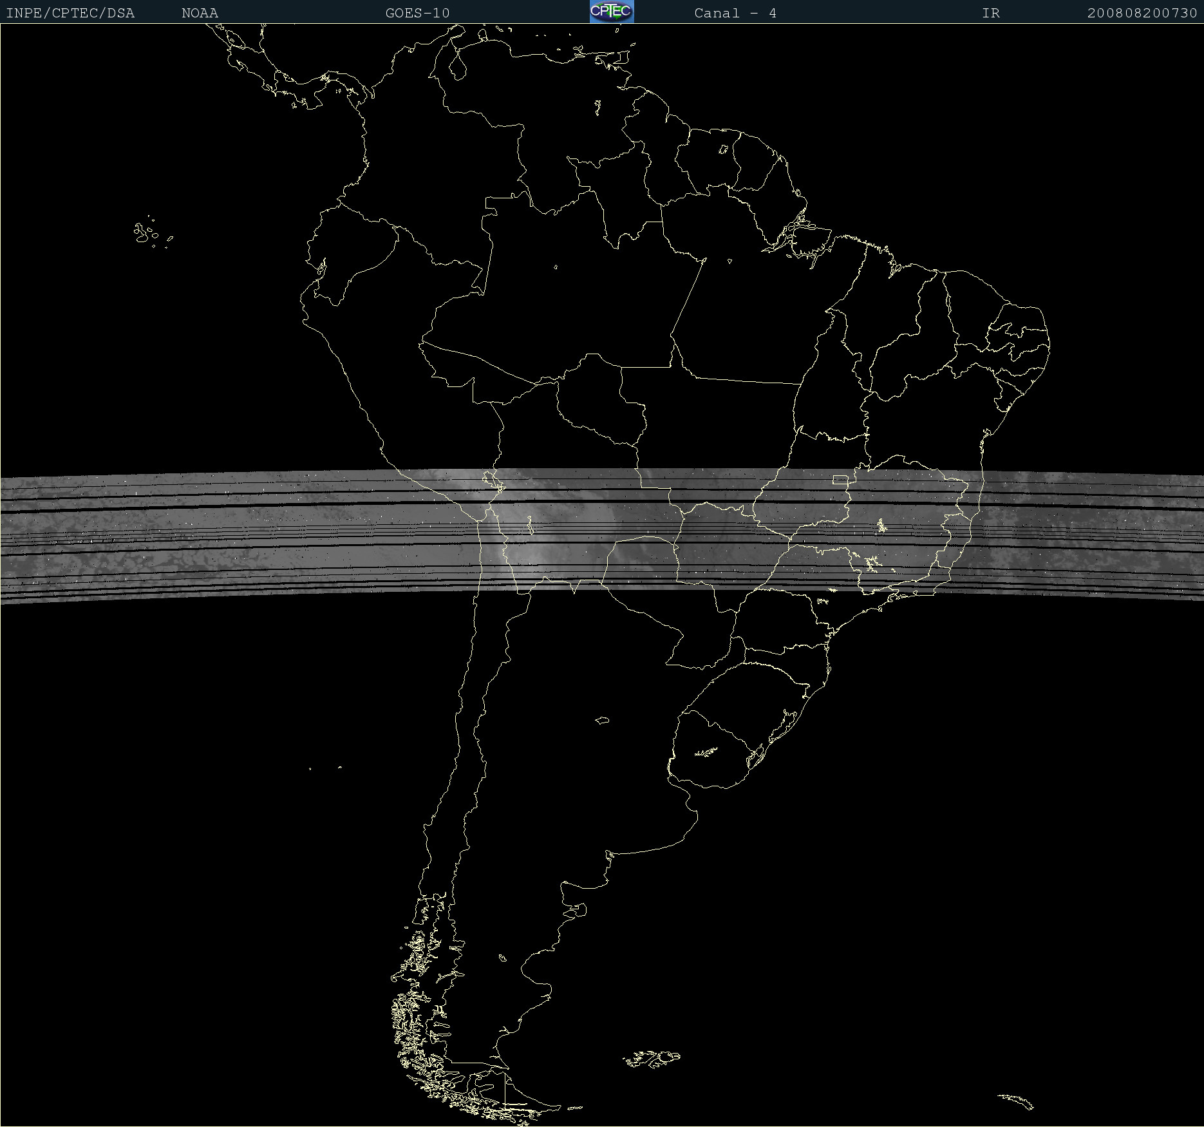The height and width of the screenshot is (1127, 1204).
Task: Click the IR label in header
Action: (x=991, y=13)
